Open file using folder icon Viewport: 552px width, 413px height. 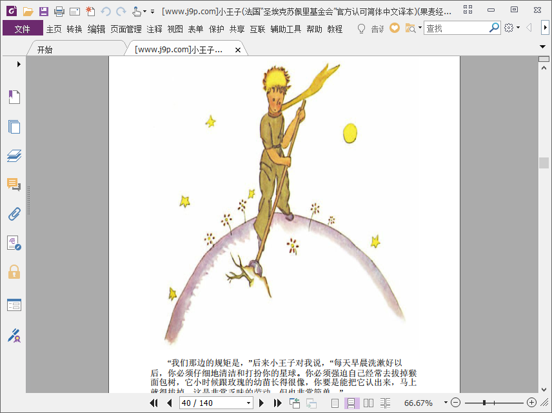coord(28,12)
